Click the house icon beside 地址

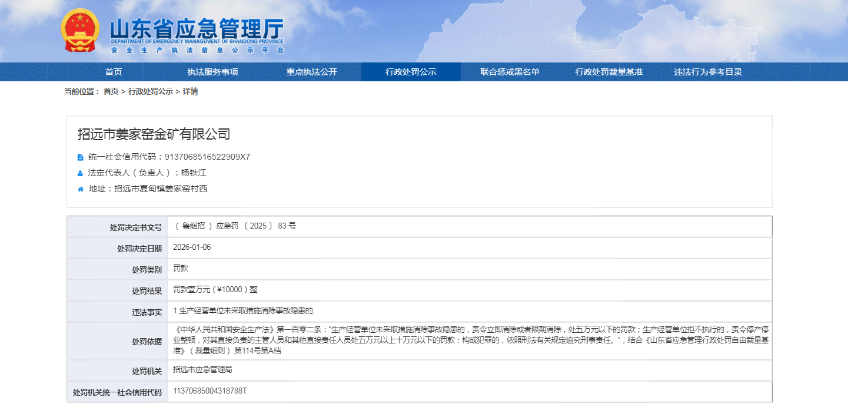[81, 189]
